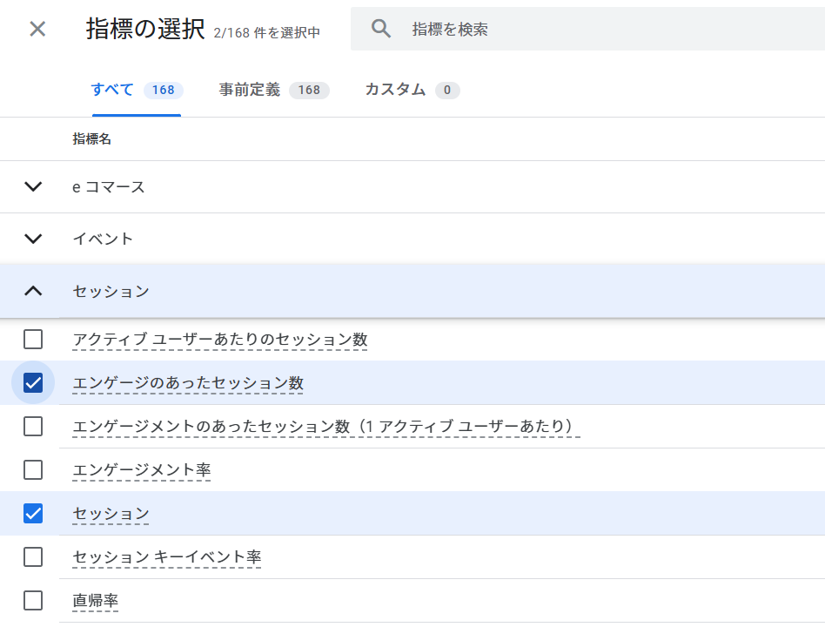Viewport: 825px width, 627px height.
Task: Collapse the セッション category chevron
Action: tap(33, 291)
